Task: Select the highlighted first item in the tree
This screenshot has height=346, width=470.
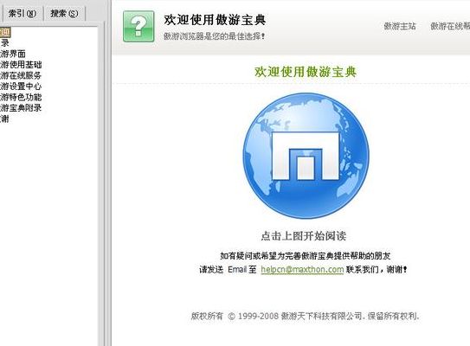Action: pyautogui.click(x=5, y=32)
